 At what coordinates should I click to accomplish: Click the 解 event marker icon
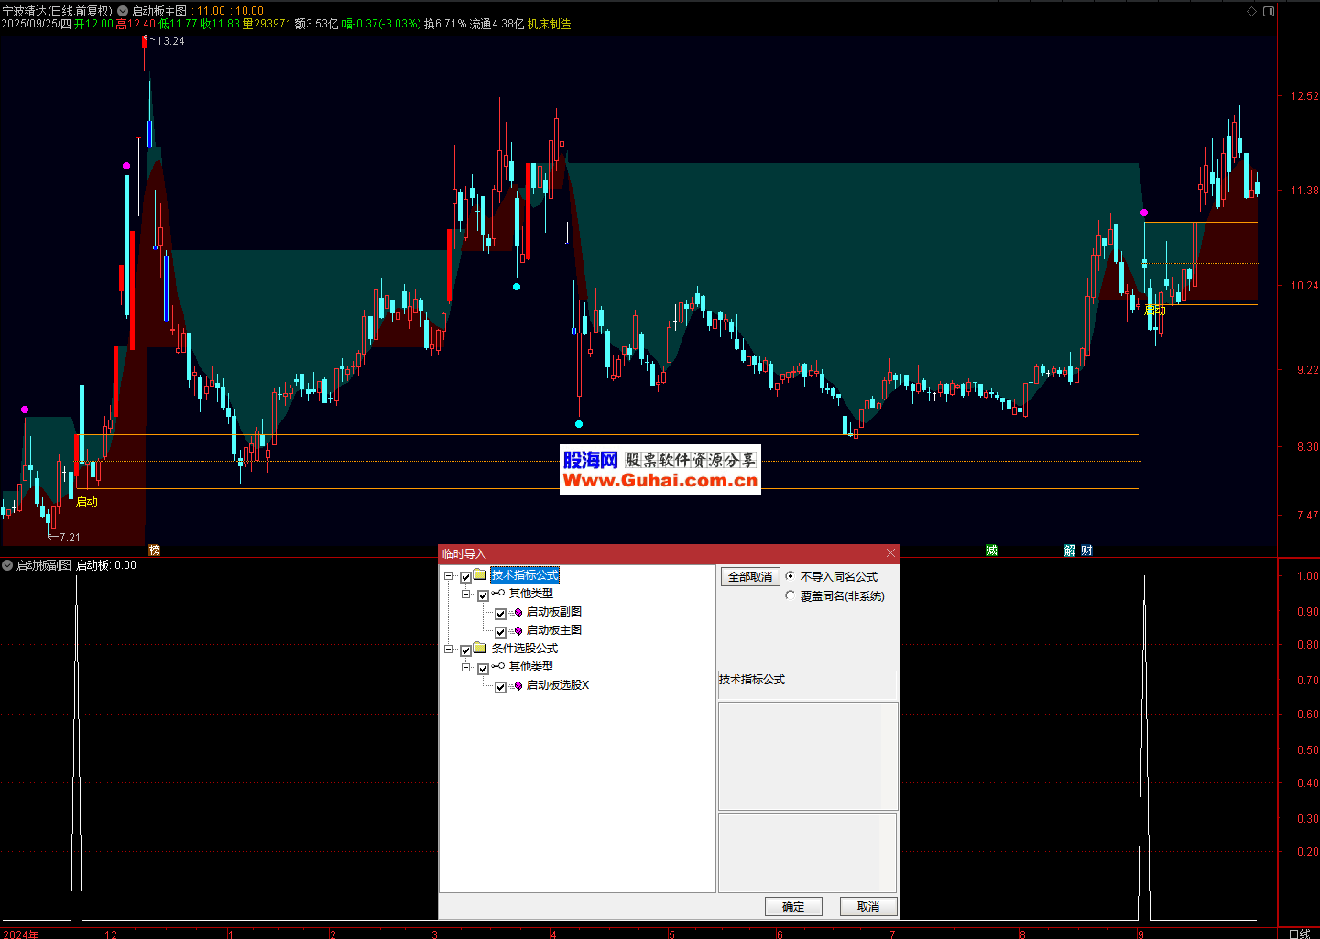click(1069, 551)
